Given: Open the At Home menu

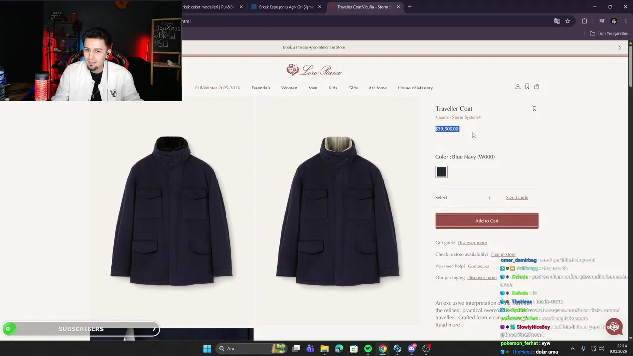Looking at the screenshot, I should pyautogui.click(x=377, y=88).
